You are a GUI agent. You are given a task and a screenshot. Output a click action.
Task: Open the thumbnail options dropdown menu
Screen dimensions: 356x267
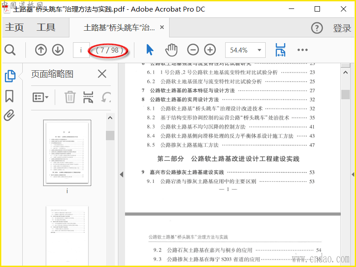(40, 97)
